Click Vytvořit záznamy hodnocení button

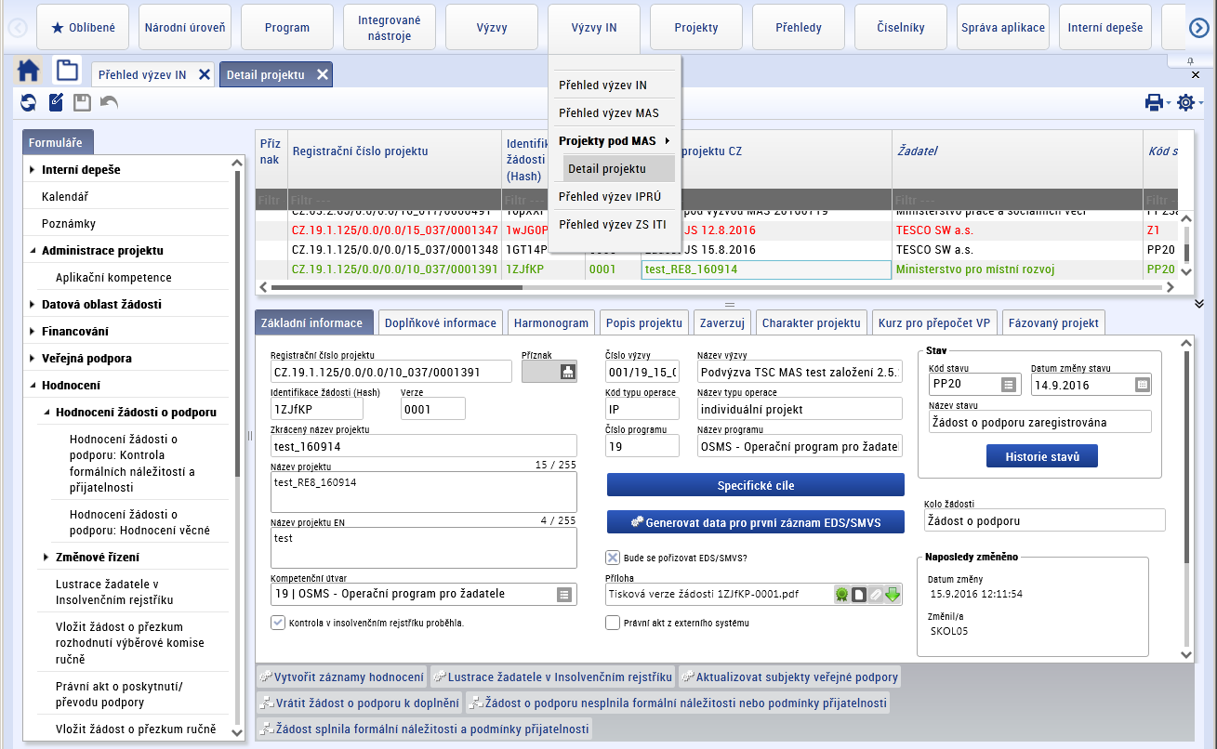341,677
